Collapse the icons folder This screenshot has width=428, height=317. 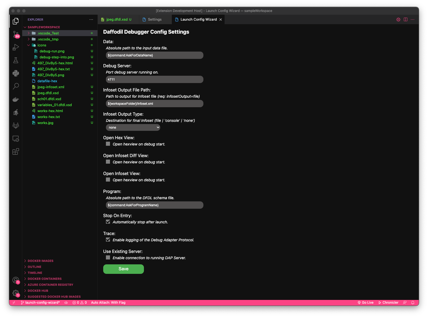tap(60, 45)
